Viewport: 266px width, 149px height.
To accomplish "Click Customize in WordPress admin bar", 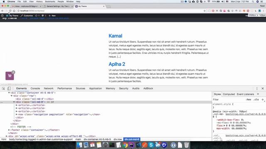I will point(27,16).
